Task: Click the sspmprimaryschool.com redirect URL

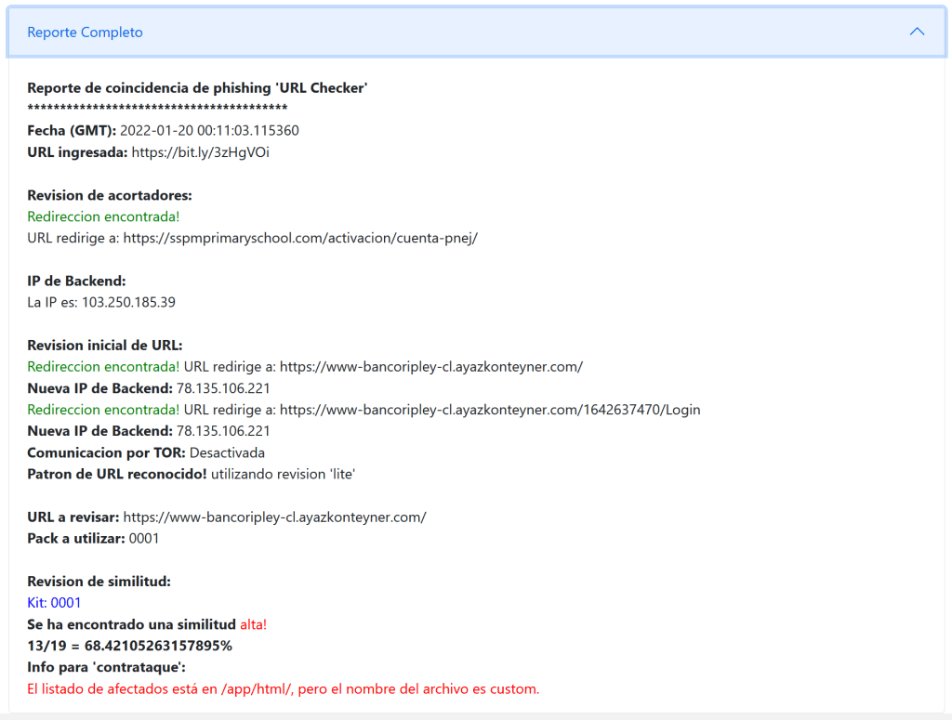Action: pyautogui.click(x=302, y=238)
